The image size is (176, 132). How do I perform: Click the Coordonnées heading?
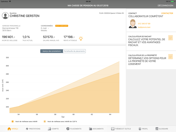47,26
